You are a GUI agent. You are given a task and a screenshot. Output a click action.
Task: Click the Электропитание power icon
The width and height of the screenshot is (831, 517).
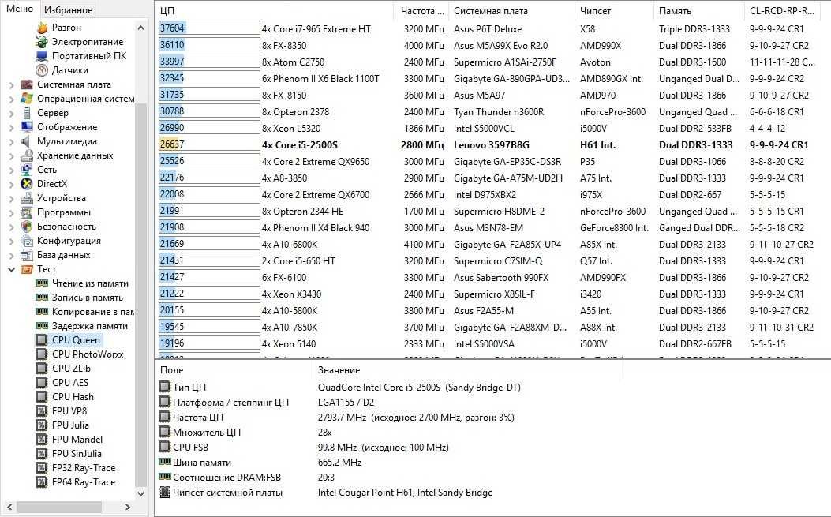pos(42,42)
